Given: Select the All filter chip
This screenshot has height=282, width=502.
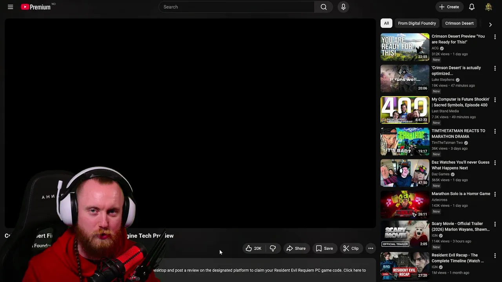Looking at the screenshot, I should [386, 23].
